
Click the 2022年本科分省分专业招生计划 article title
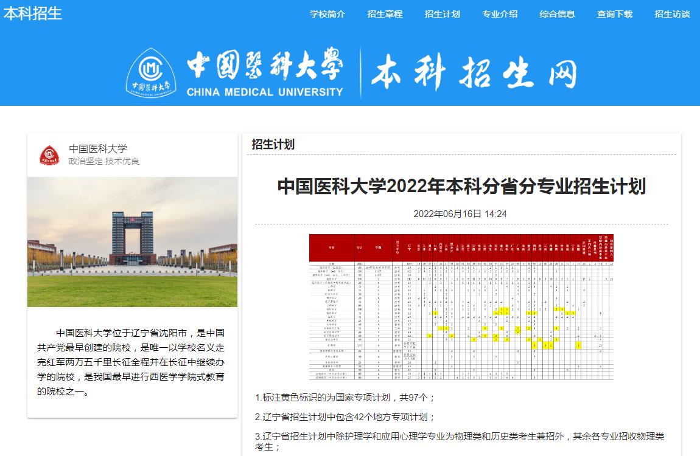(461, 186)
